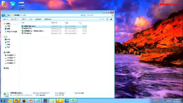Open the Pictures library in navigation pane
The image size is (183, 103).
[x=7, y=42]
